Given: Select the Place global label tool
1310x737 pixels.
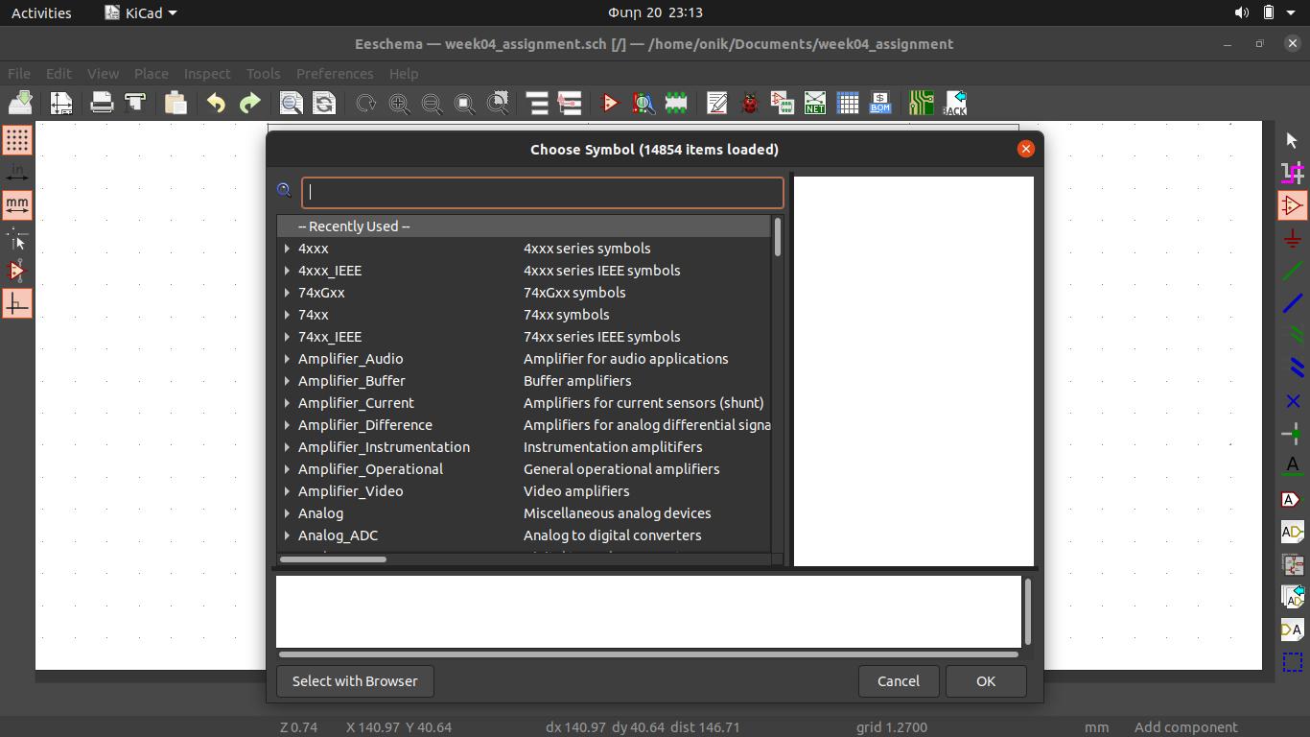Looking at the screenshot, I should click(x=1292, y=499).
